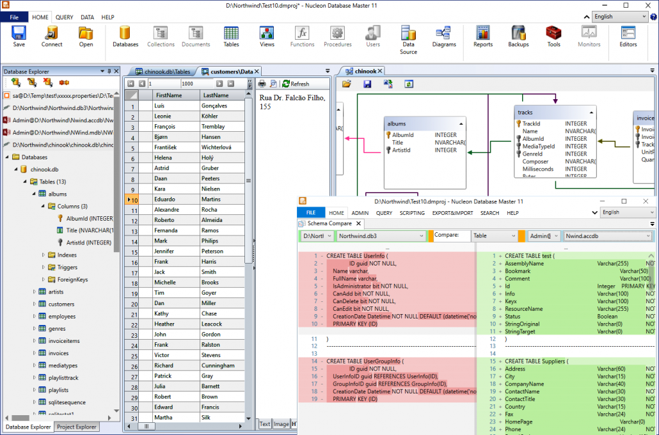Open the Compare type dropdown showing Table
Image resolution: width=659 pixels, height=435 pixels.
(504, 235)
